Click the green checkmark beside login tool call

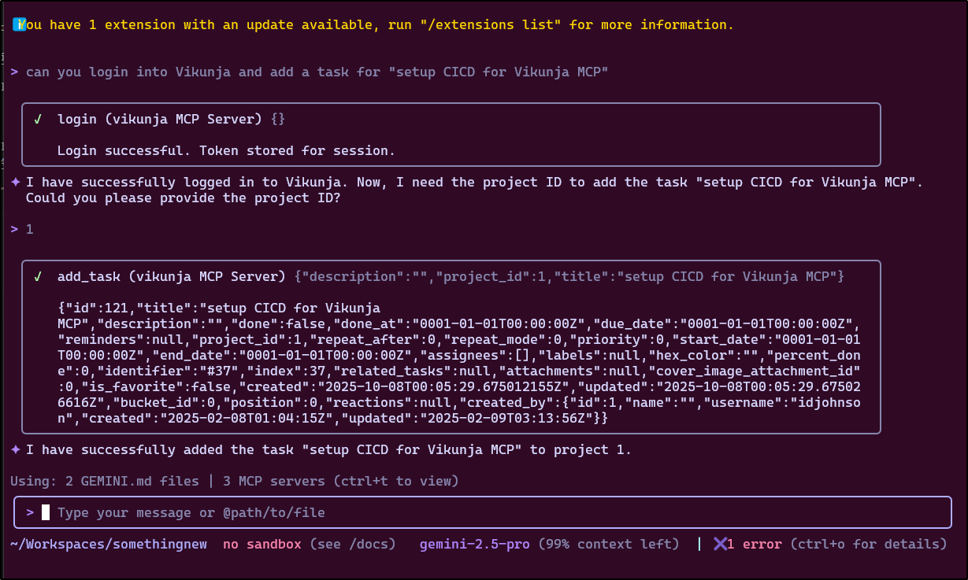(x=37, y=120)
